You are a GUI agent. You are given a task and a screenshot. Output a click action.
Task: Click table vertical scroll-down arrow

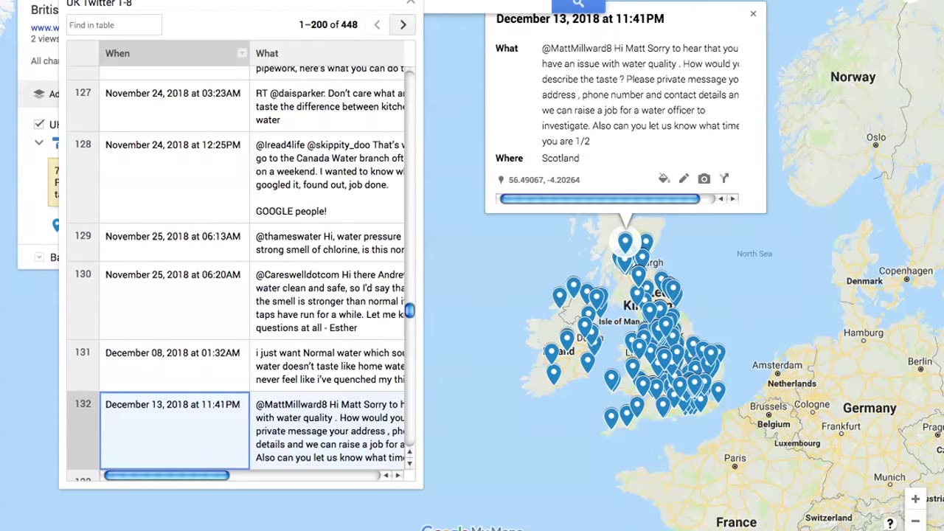[x=409, y=463]
